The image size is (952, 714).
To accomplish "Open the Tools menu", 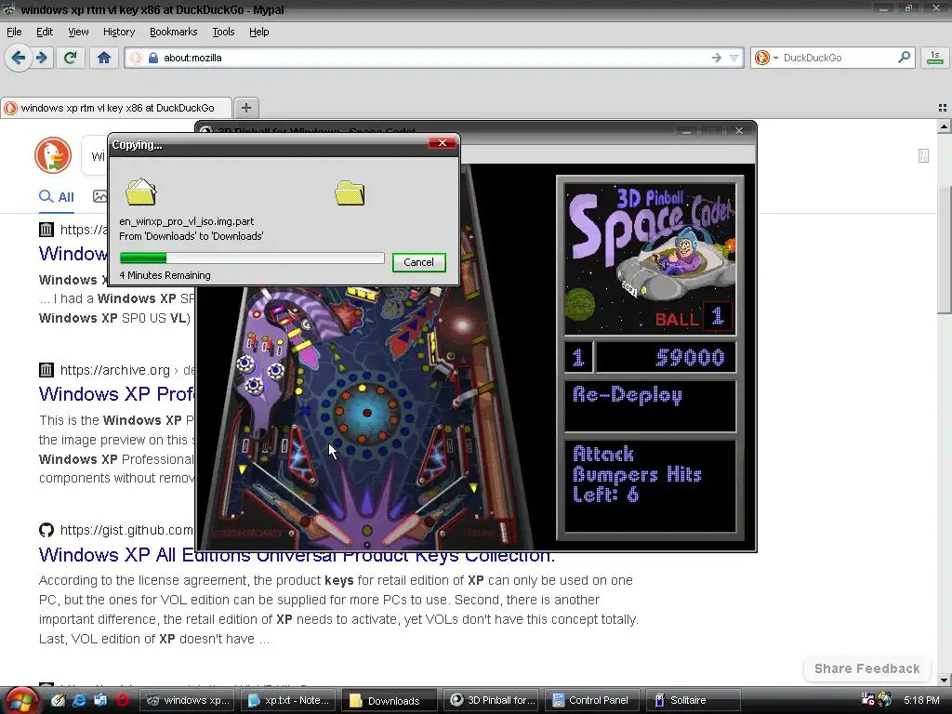I will 223,32.
